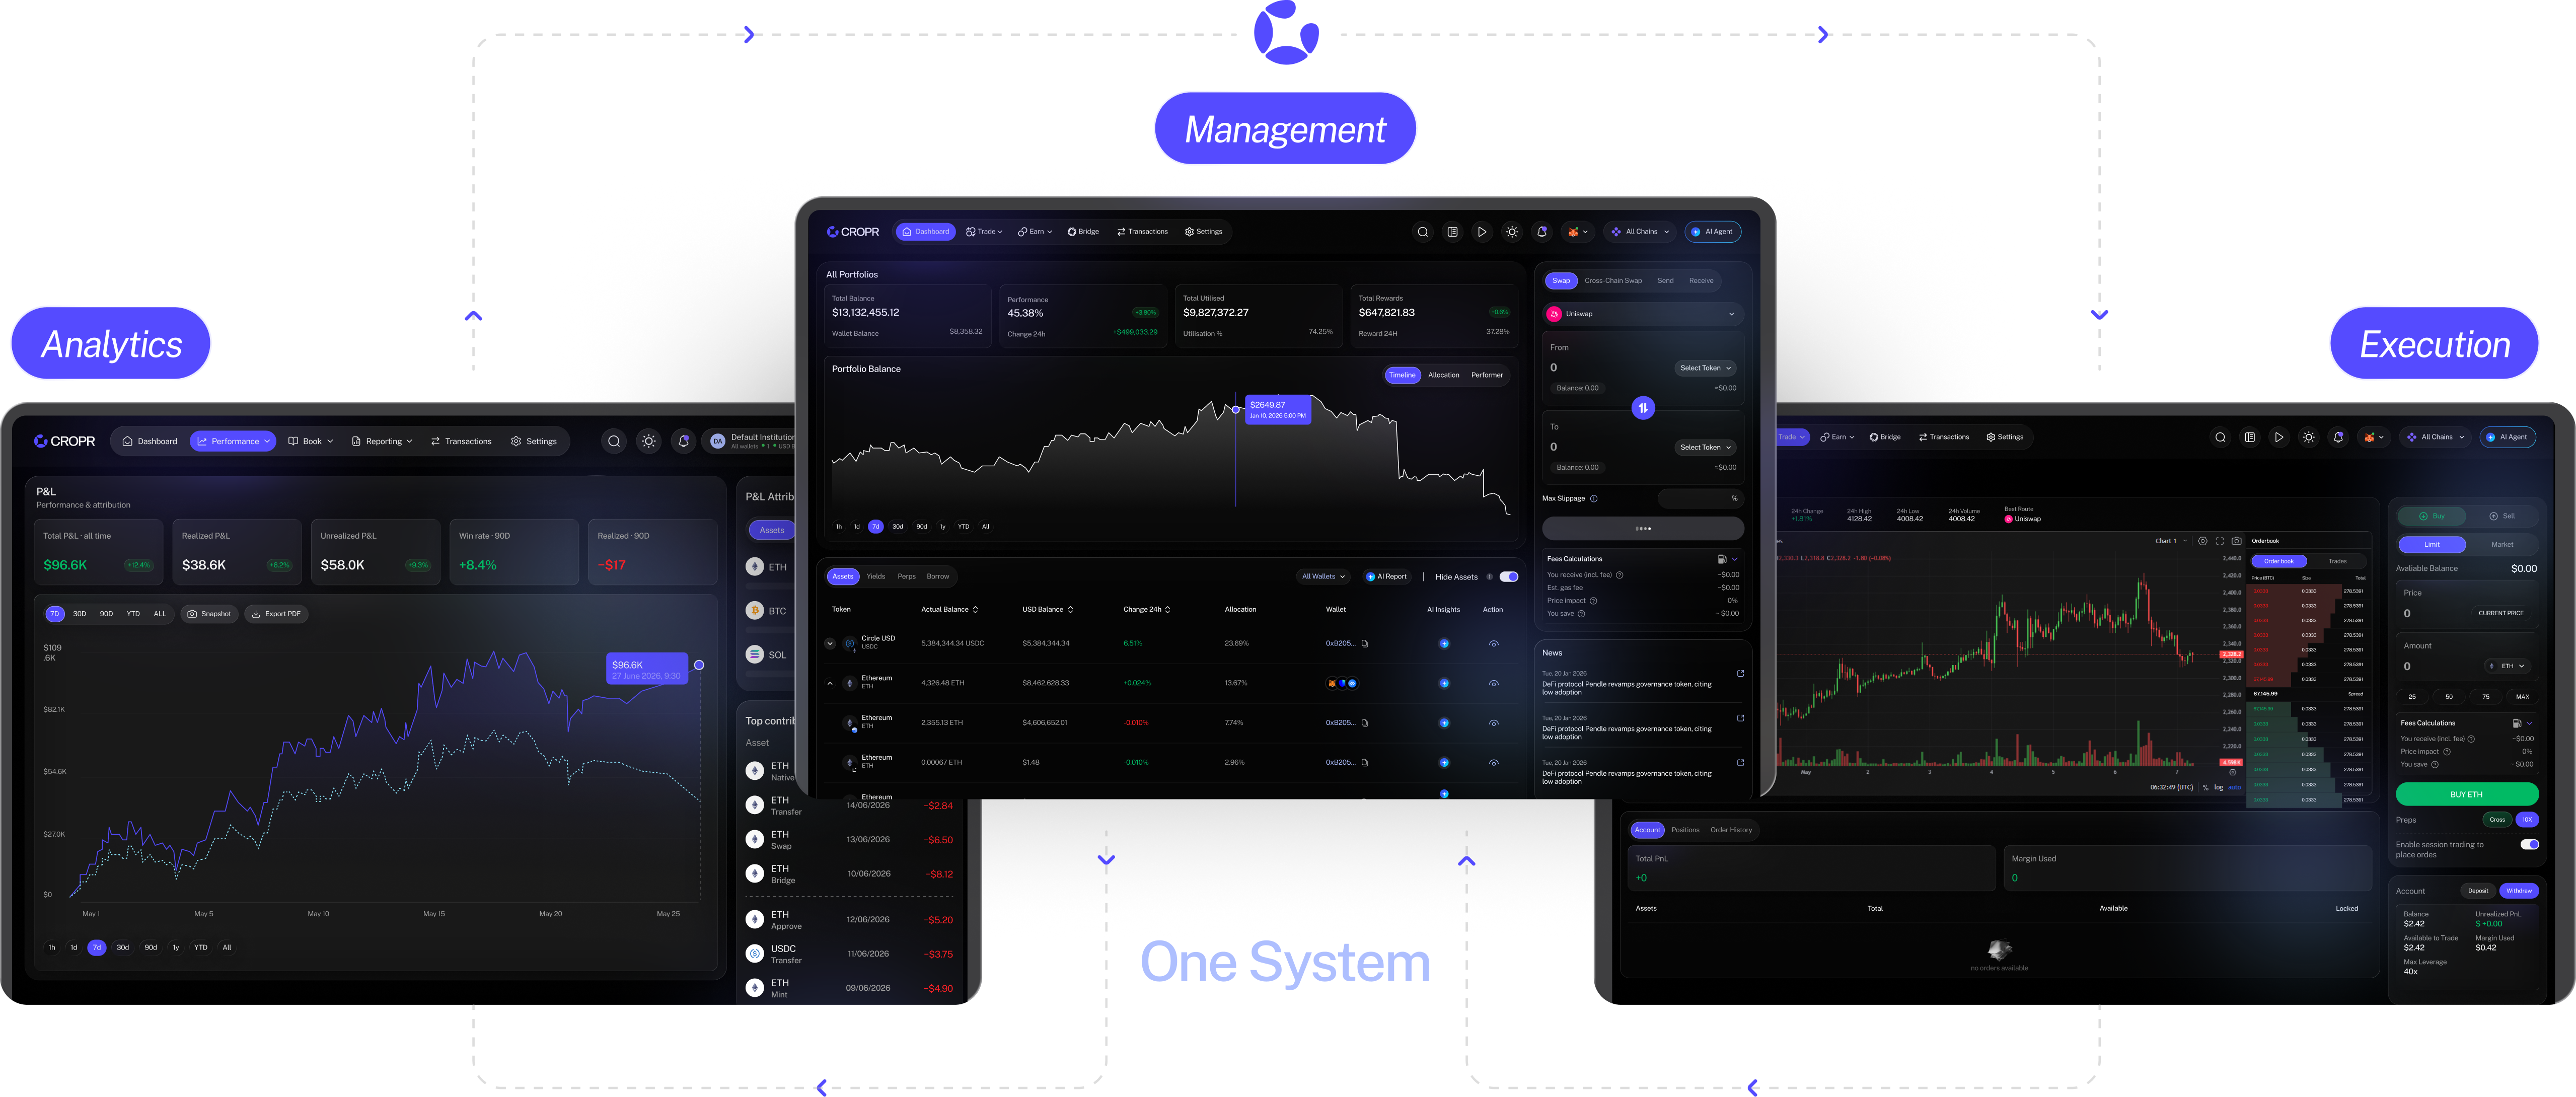Flip swap direction with the round arrows button
Screen dimensions: 2576x1097
coord(1643,408)
